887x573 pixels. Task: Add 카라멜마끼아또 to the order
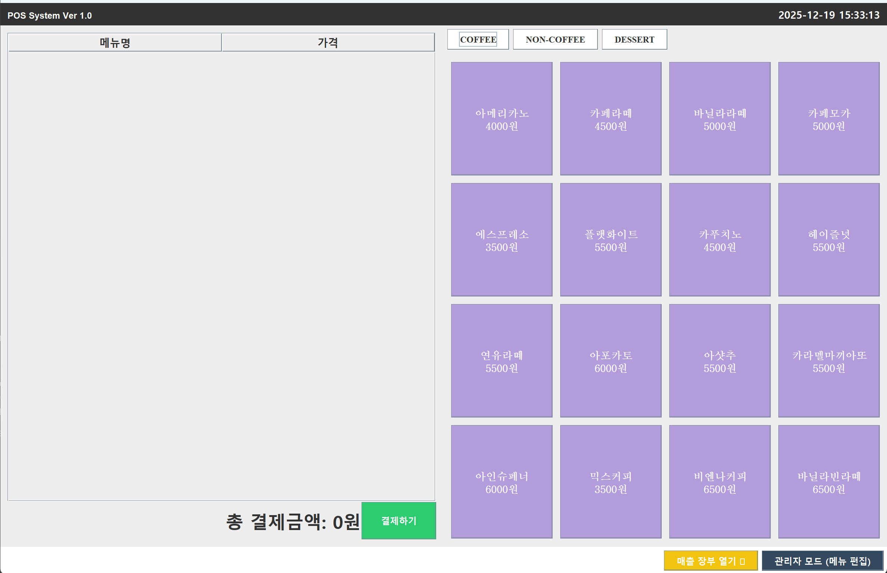point(829,361)
